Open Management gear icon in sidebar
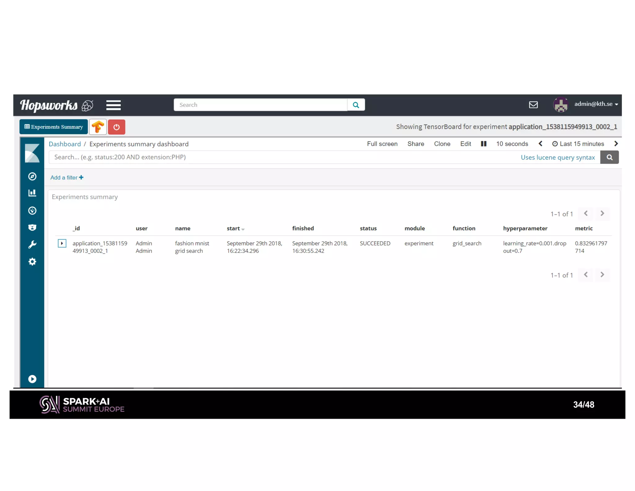The image size is (635, 491). pyautogui.click(x=32, y=262)
